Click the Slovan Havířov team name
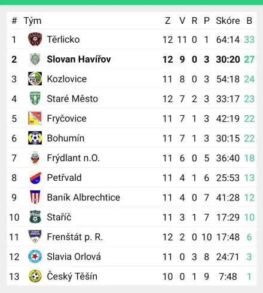Image resolution: width=263 pixels, height=293 pixels. pos(79,59)
